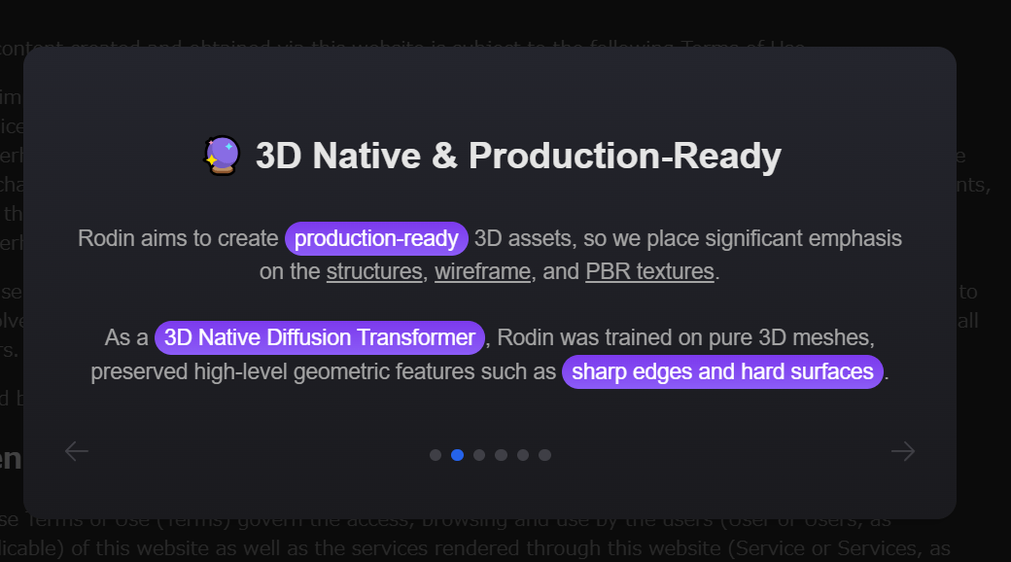Jump to the first carousel dot
This screenshot has width=1011, height=562.
click(x=436, y=455)
